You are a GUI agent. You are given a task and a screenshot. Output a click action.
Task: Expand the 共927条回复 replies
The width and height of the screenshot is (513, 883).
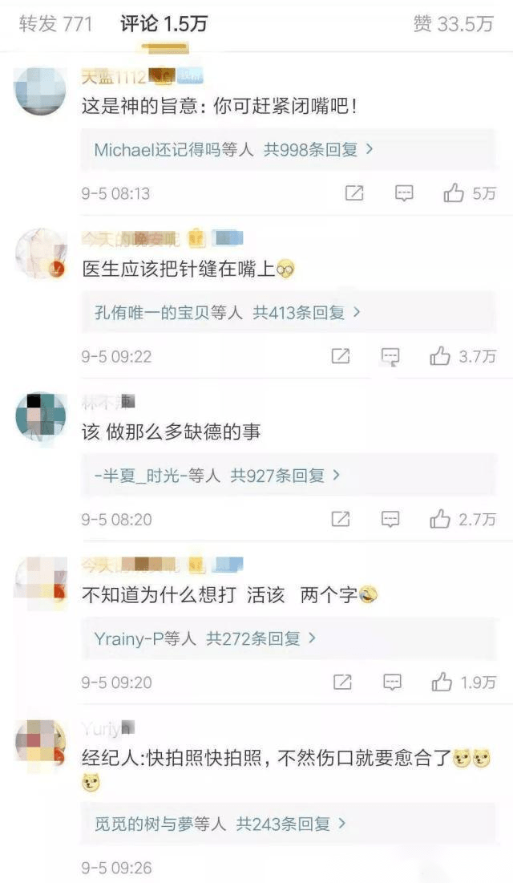pos(285,476)
